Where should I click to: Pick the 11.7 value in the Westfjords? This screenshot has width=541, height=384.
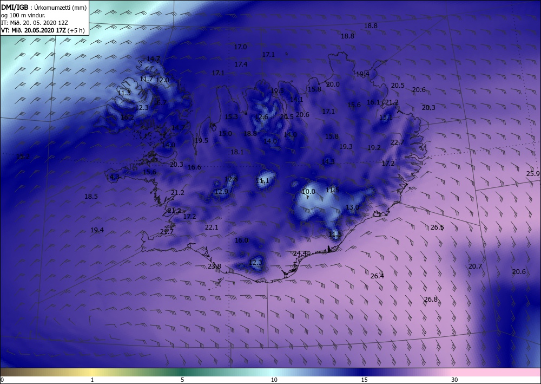(x=146, y=79)
